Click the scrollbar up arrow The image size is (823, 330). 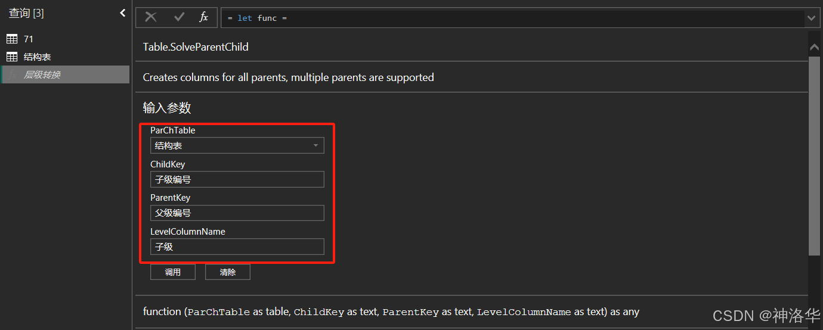pyautogui.click(x=814, y=47)
